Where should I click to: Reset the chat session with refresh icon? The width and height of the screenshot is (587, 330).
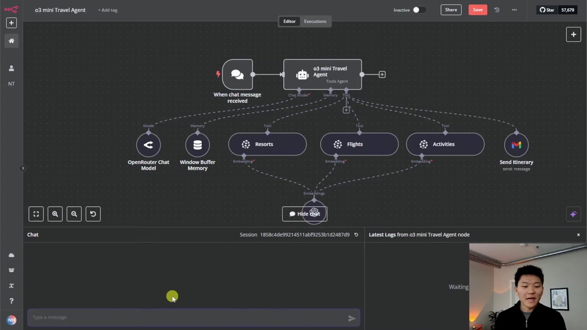point(356,235)
